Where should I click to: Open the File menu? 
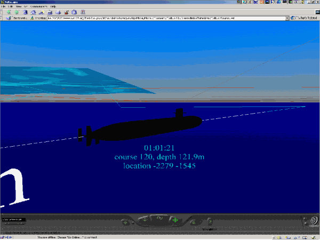[4, 6]
